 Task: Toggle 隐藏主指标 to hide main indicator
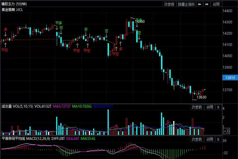point(186,4)
